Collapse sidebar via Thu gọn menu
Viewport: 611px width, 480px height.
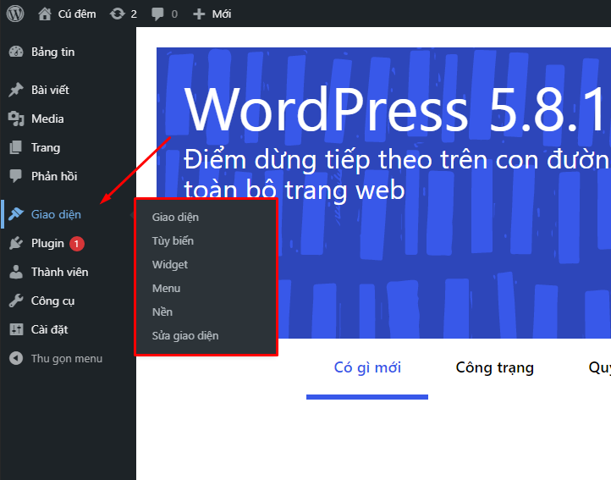[x=67, y=359]
